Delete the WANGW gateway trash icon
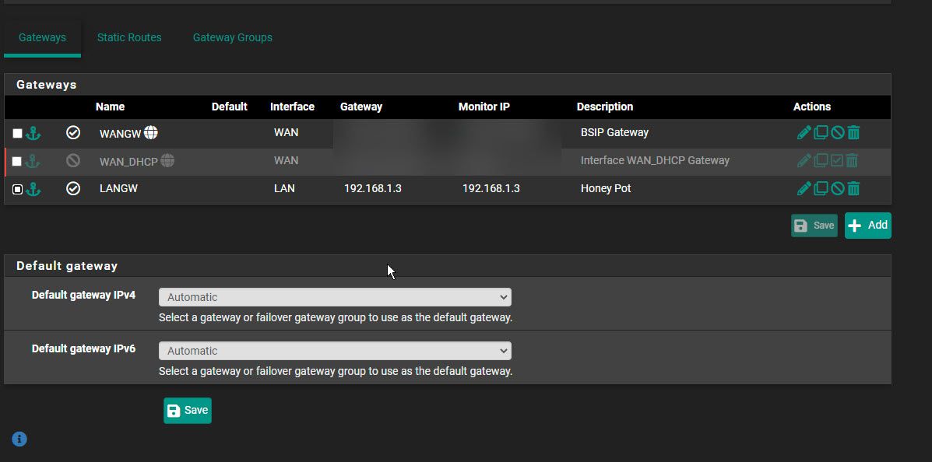 pos(853,132)
